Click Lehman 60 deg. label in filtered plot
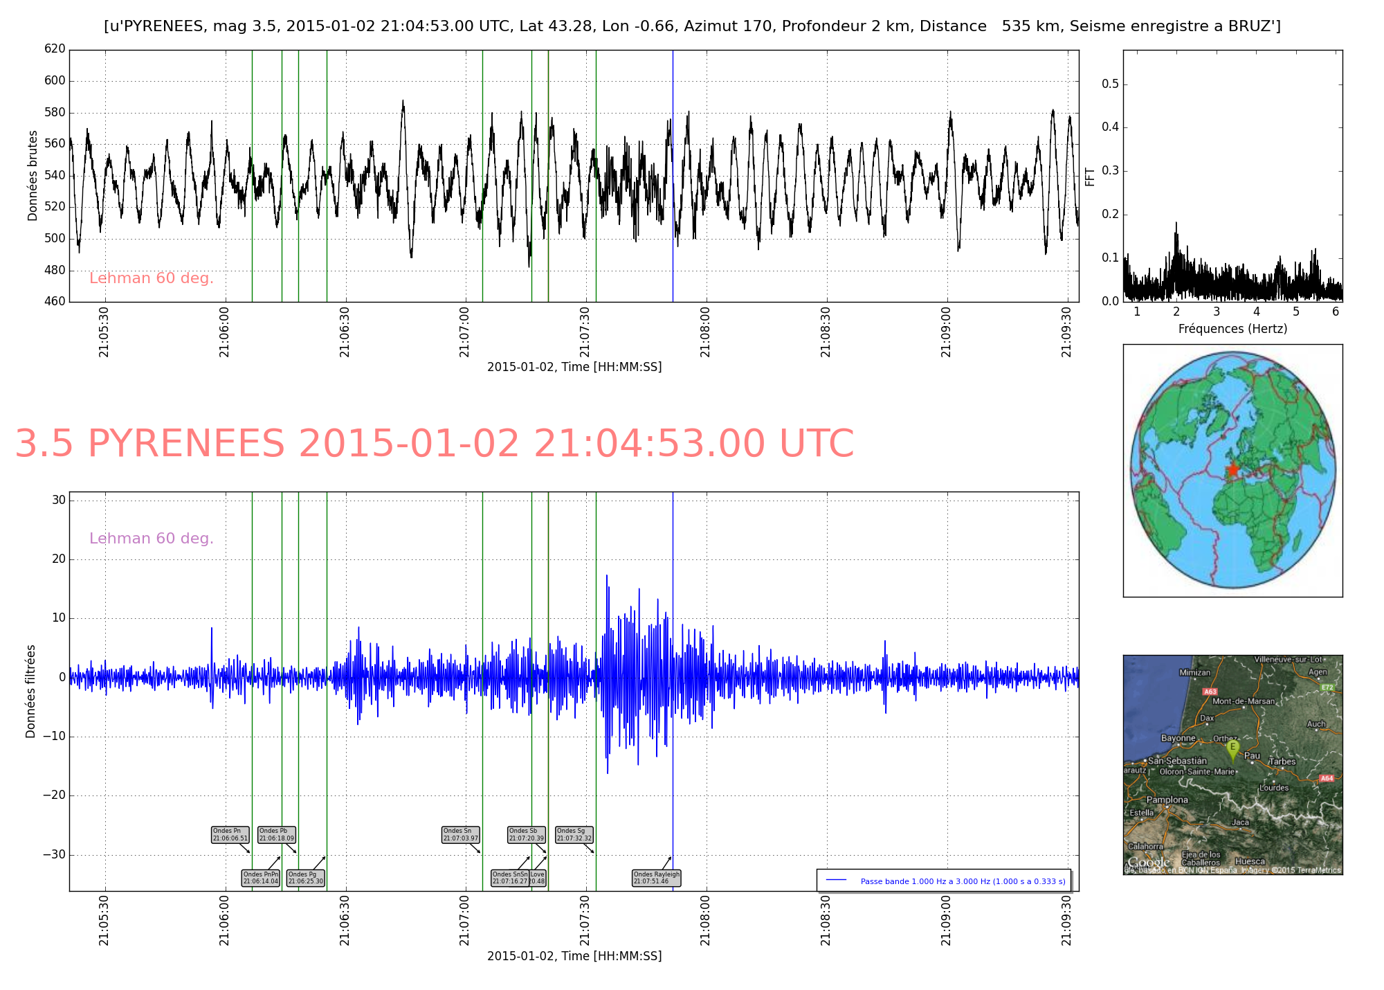1384x990 pixels. pos(152,539)
